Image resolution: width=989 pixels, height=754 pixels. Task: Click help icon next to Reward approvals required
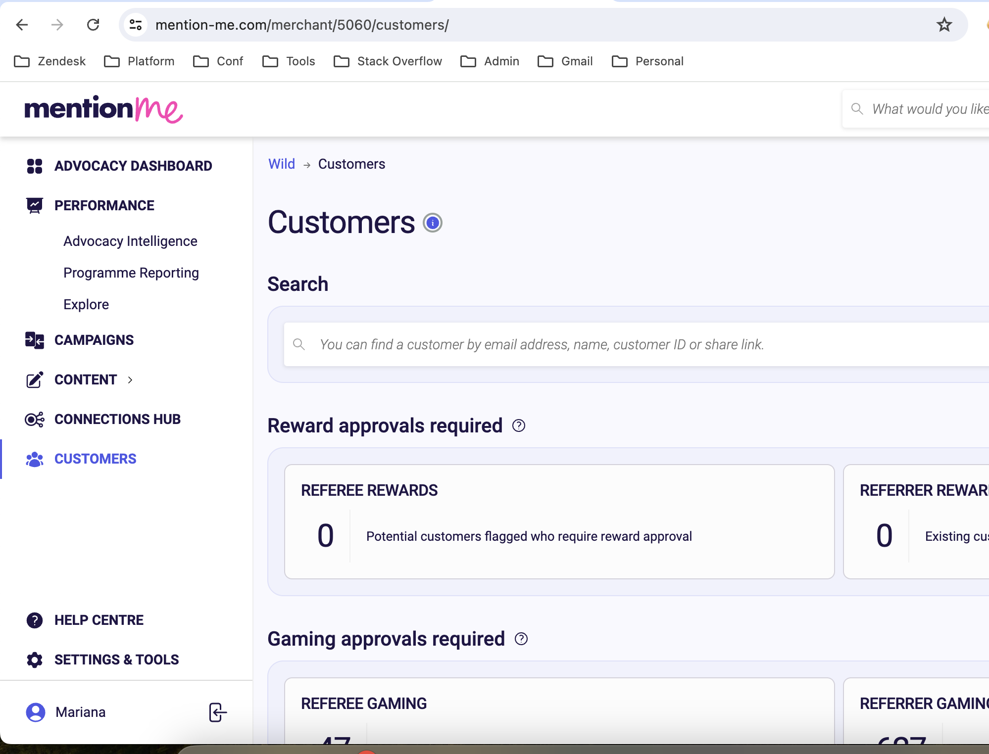519,425
